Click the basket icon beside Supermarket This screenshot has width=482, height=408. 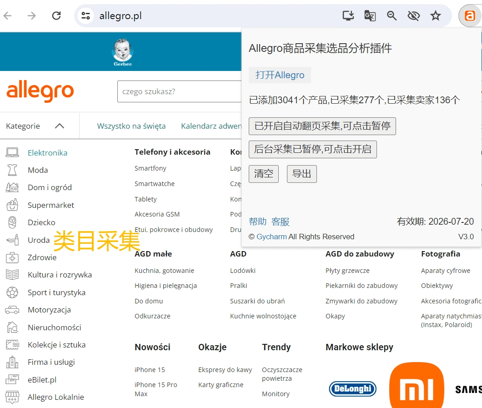point(12,205)
